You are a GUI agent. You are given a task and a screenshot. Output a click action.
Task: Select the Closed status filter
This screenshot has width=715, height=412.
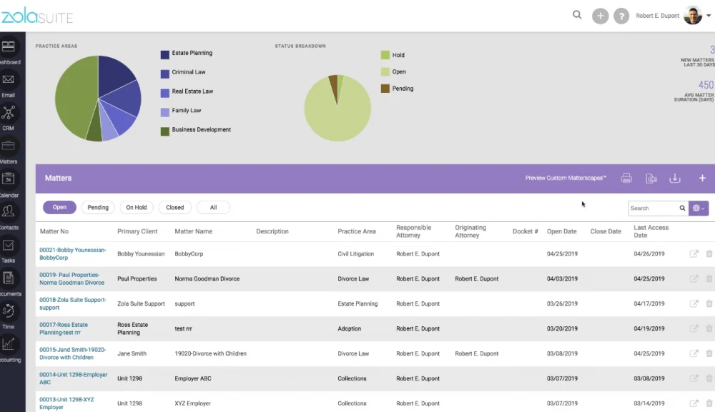tap(174, 207)
